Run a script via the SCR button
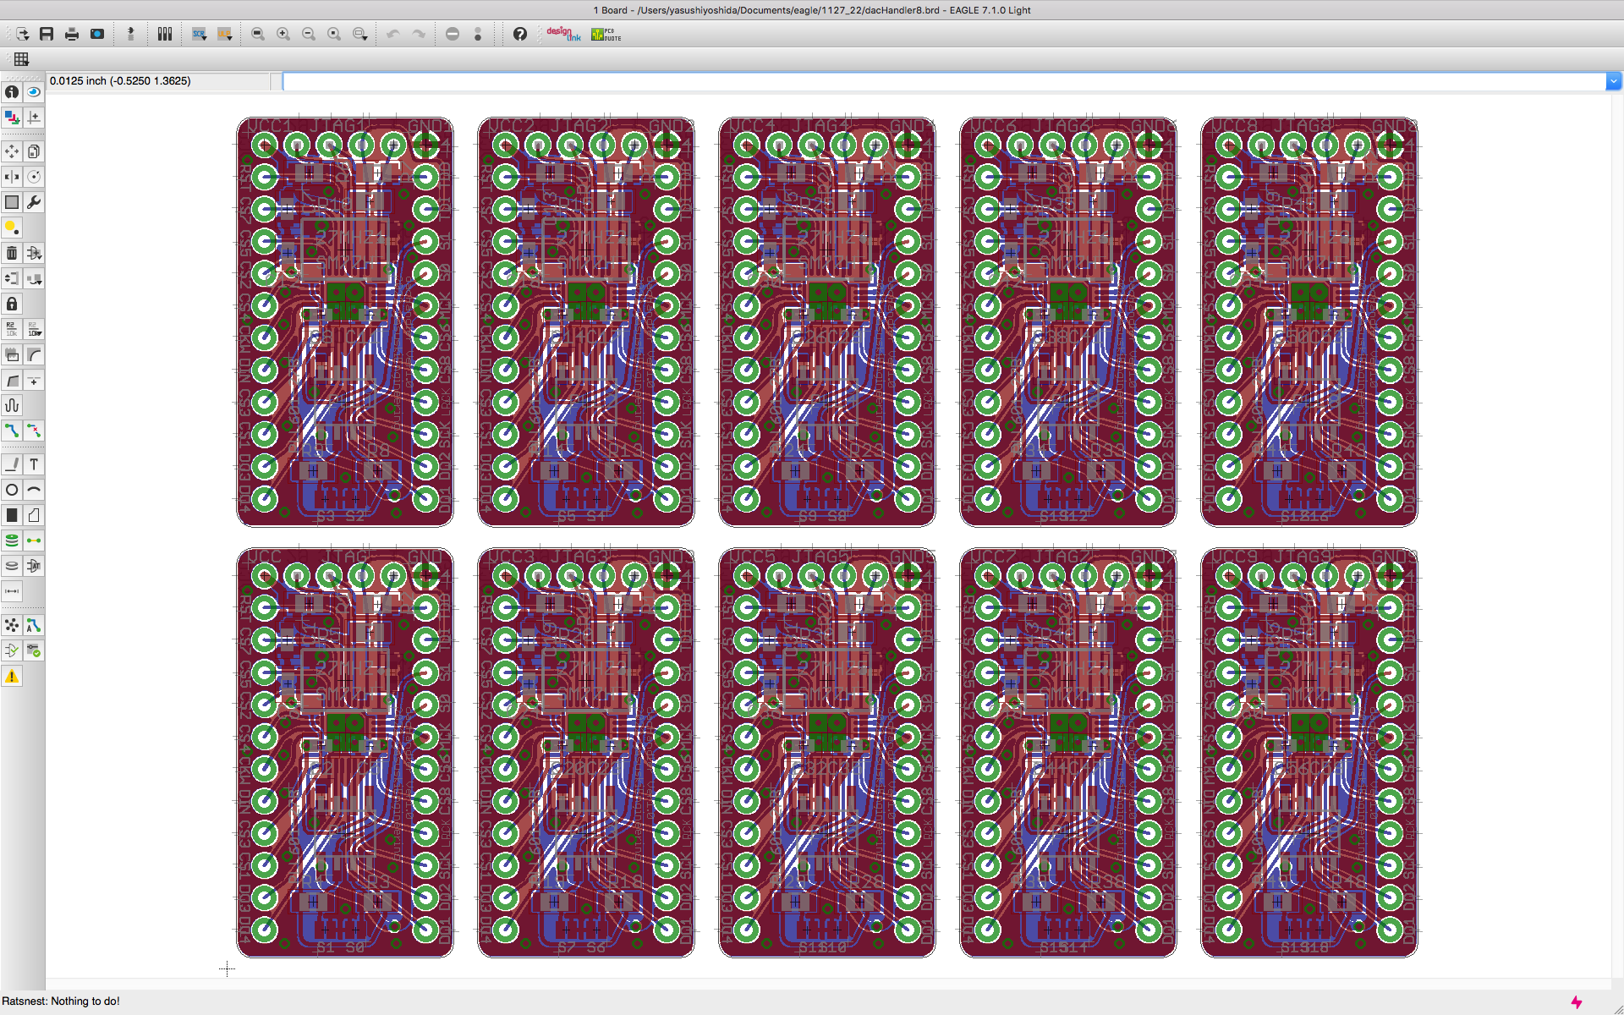The width and height of the screenshot is (1624, 1015). 199,34
